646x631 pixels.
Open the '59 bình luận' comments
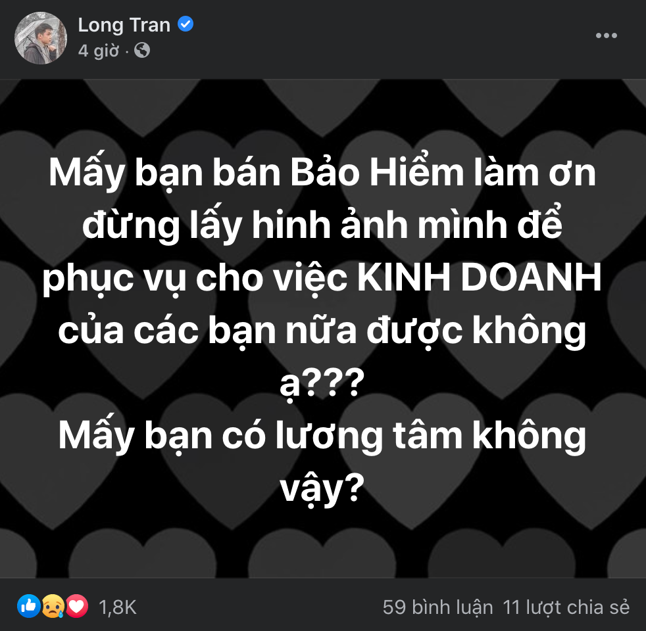(x=437, y=607)
